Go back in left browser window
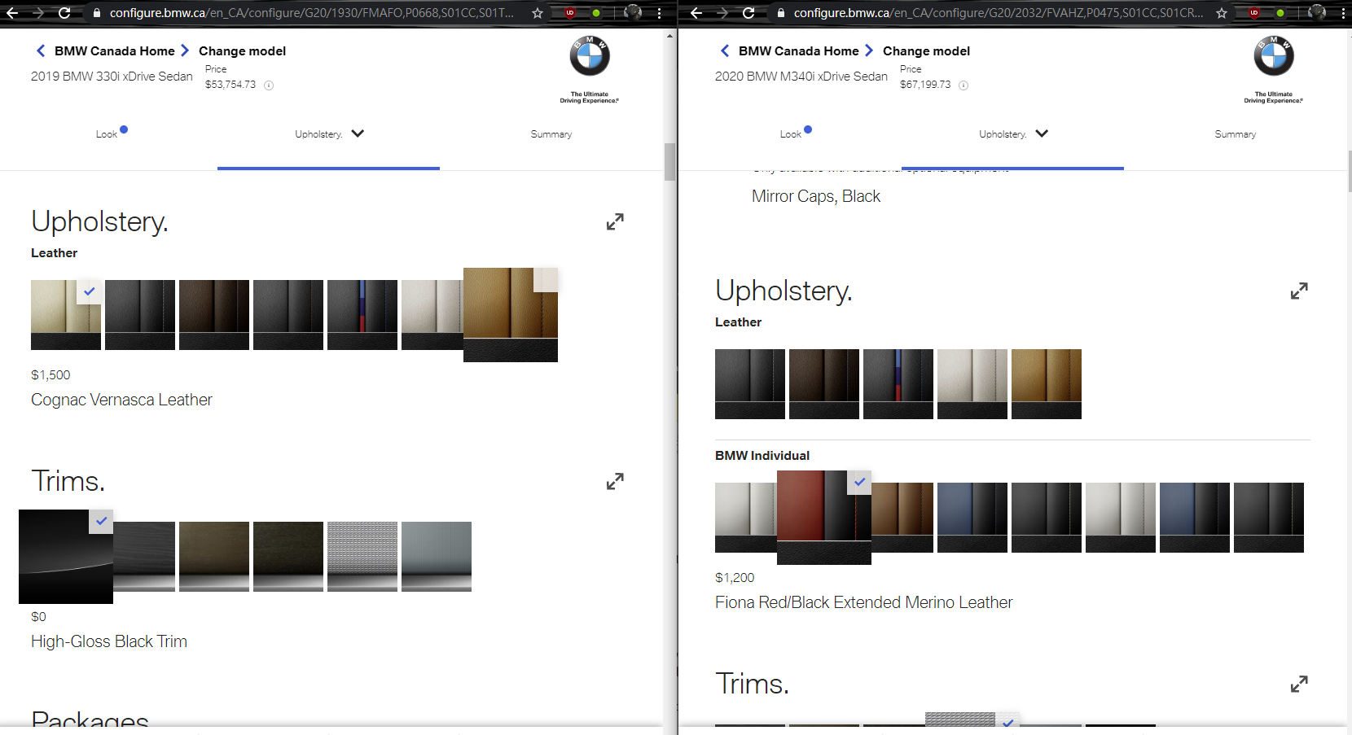1352x735 pixels. [x=12, y=13]
